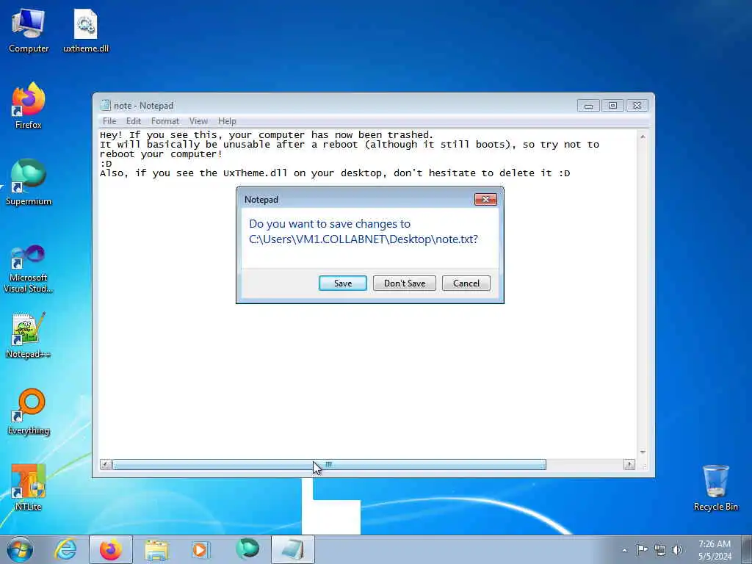Viewport: 752px width, 564px height.
Task: Launch NTLite from the desktop
Action: pyautogui.click(x=29, y=488)
